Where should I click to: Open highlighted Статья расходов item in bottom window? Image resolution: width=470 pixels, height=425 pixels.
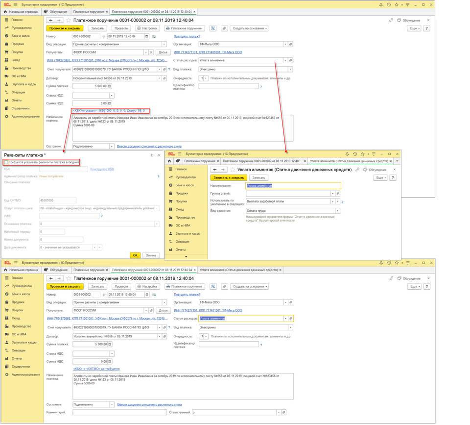(291, 318)
